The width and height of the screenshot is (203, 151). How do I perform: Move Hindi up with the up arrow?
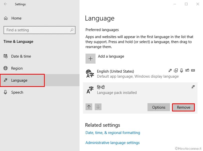coord(89,107)
